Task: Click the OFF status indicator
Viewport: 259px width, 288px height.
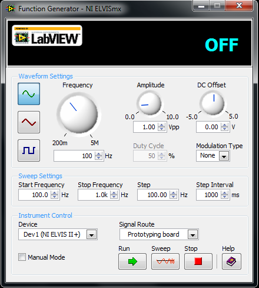Action: coord(221,45)
